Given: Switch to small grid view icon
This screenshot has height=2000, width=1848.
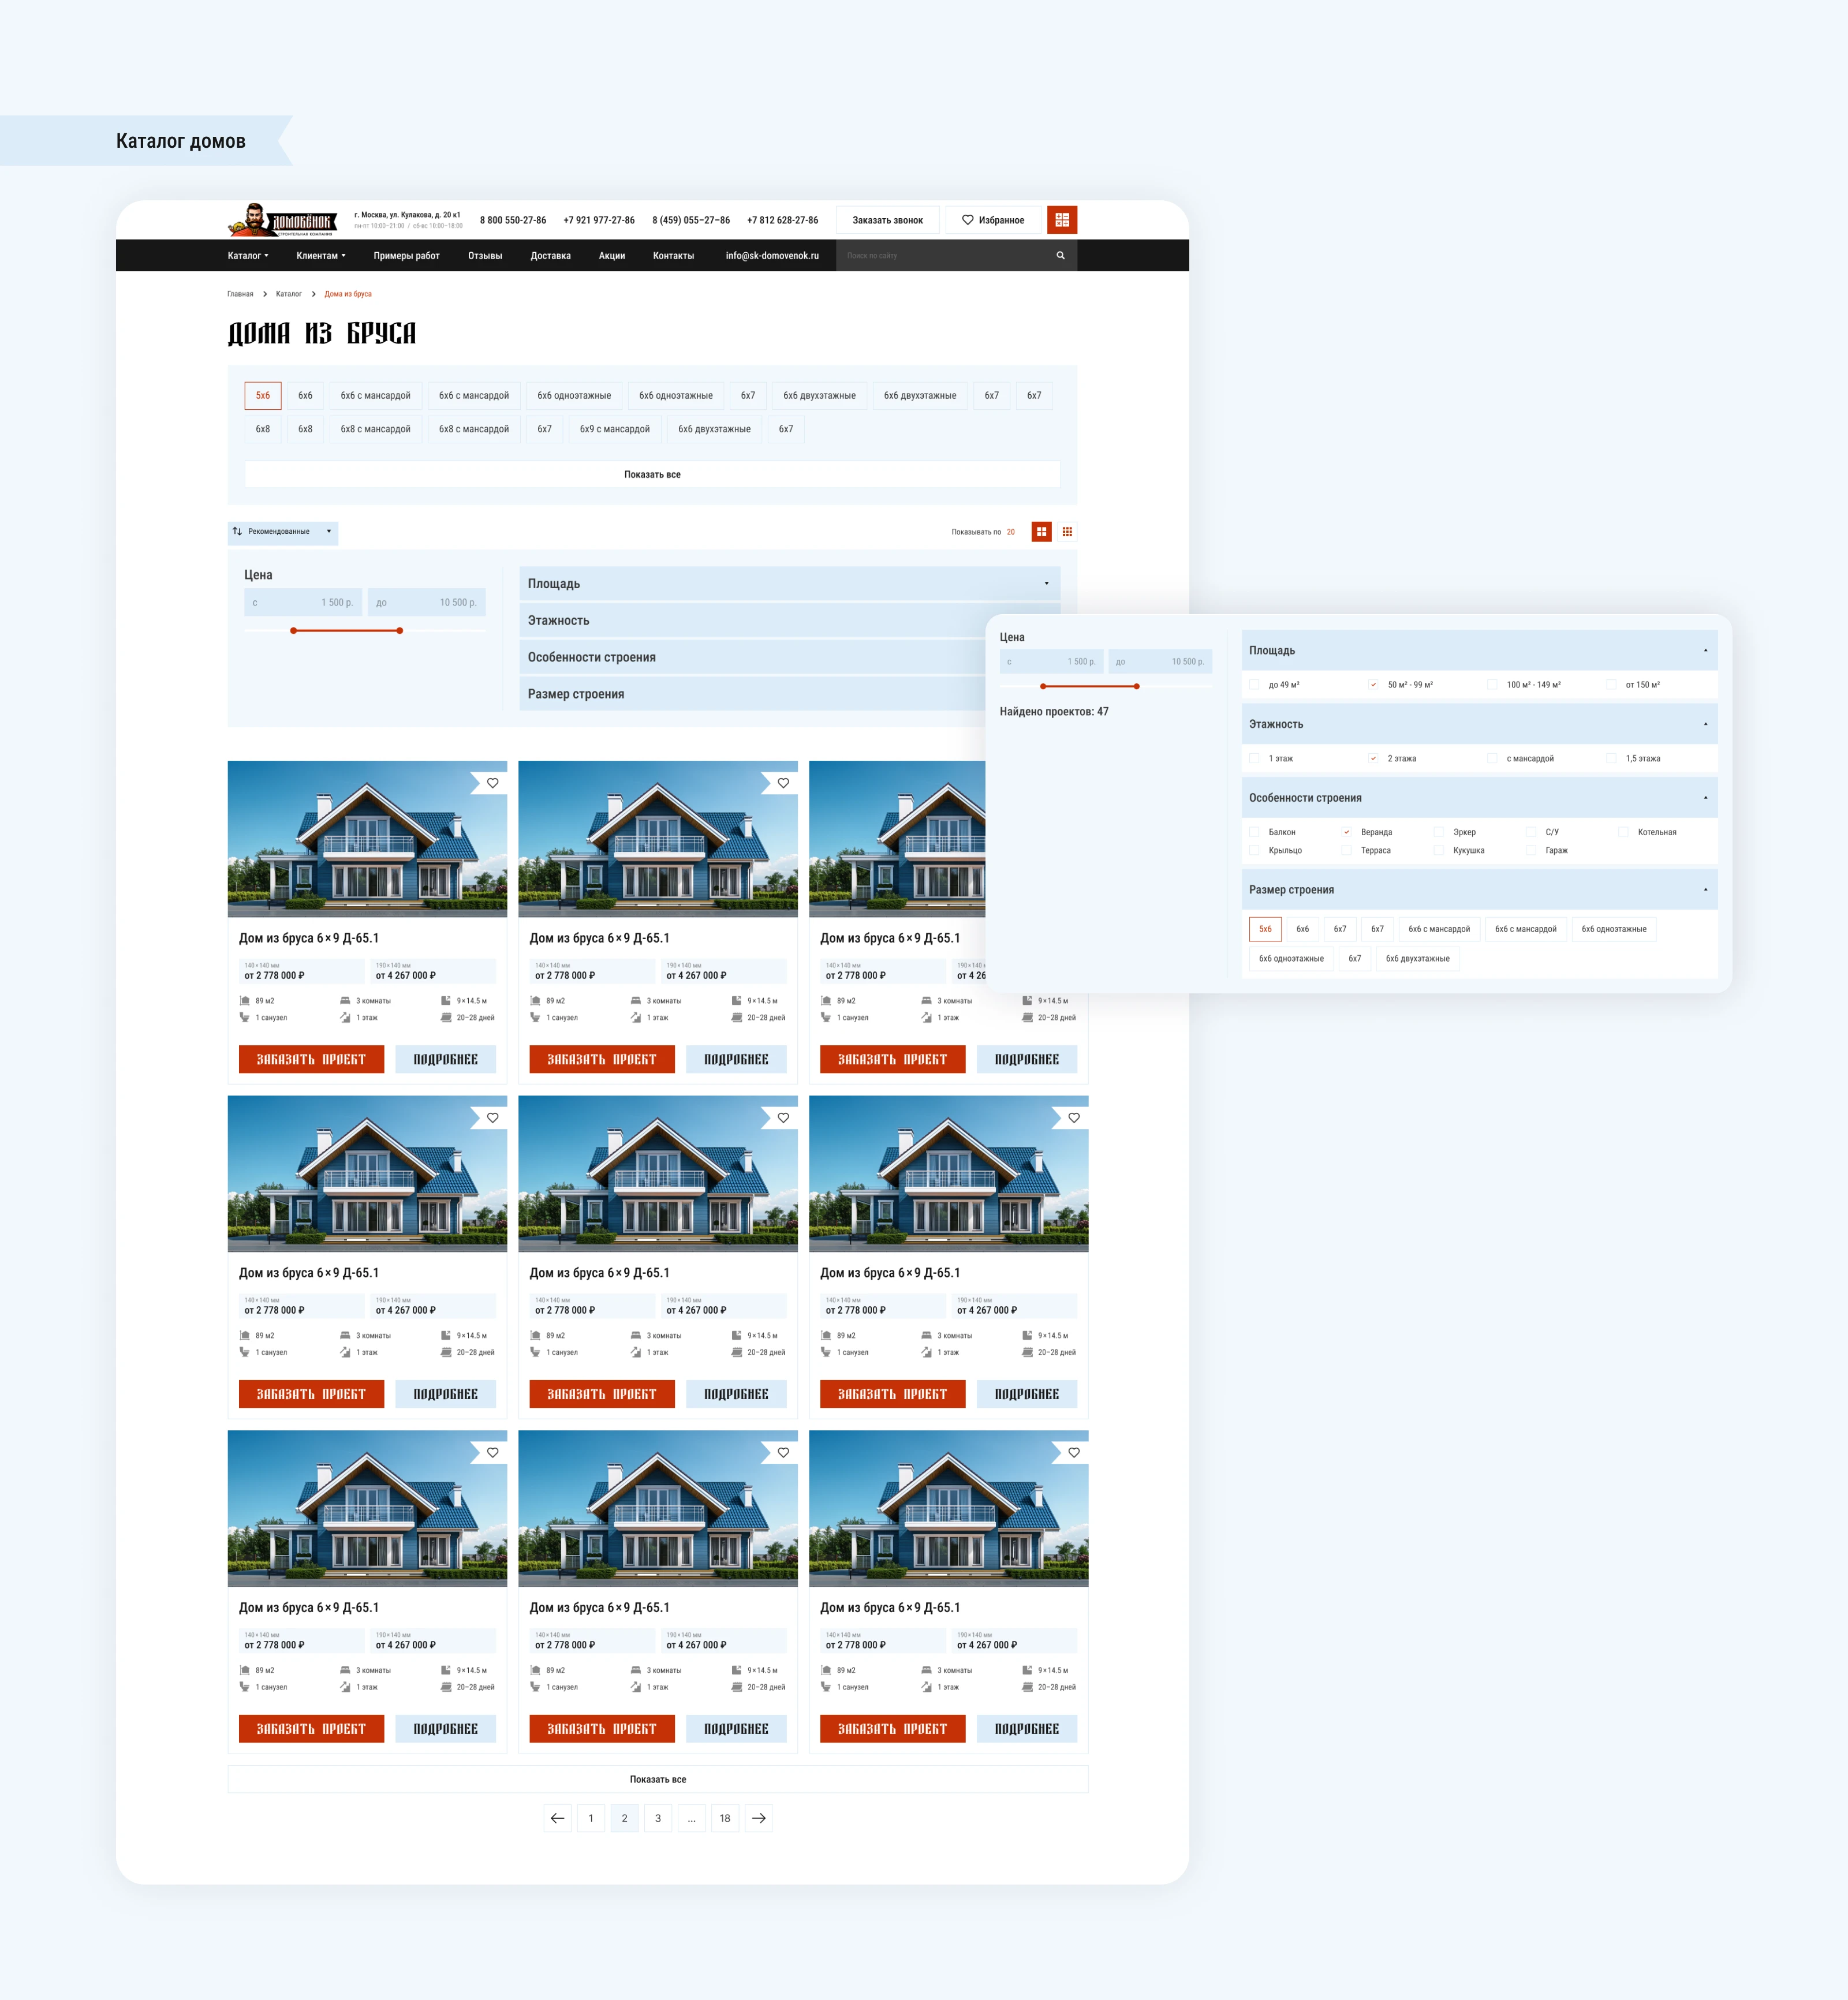Looking at the screenshot, I should coord(1067,532).
